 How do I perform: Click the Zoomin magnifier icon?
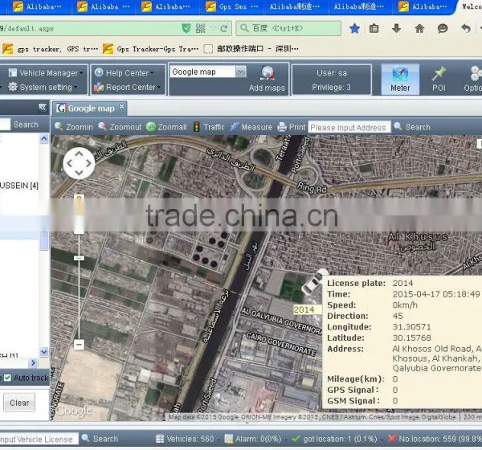(59, 126)
